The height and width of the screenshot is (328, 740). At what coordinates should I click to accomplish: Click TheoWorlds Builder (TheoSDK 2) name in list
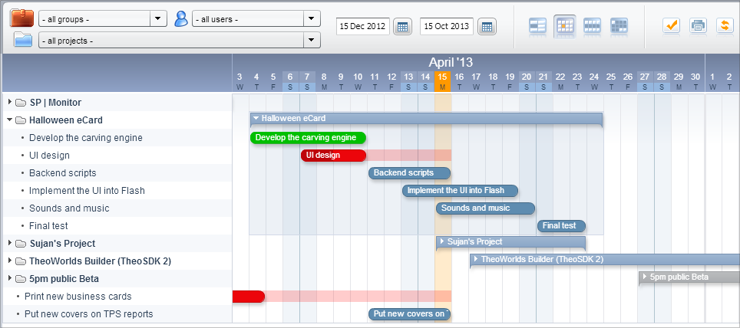[101, 261]
